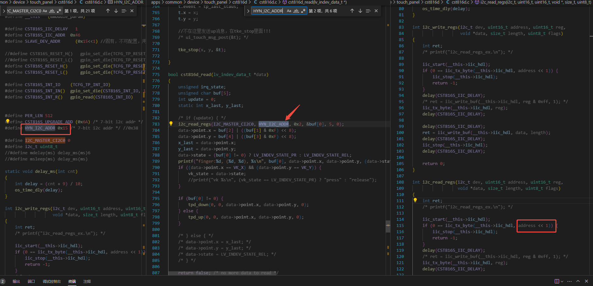Toggle regex for HYN_I2C_ADDR search
593x286 pixels.
tap(303, 11)
